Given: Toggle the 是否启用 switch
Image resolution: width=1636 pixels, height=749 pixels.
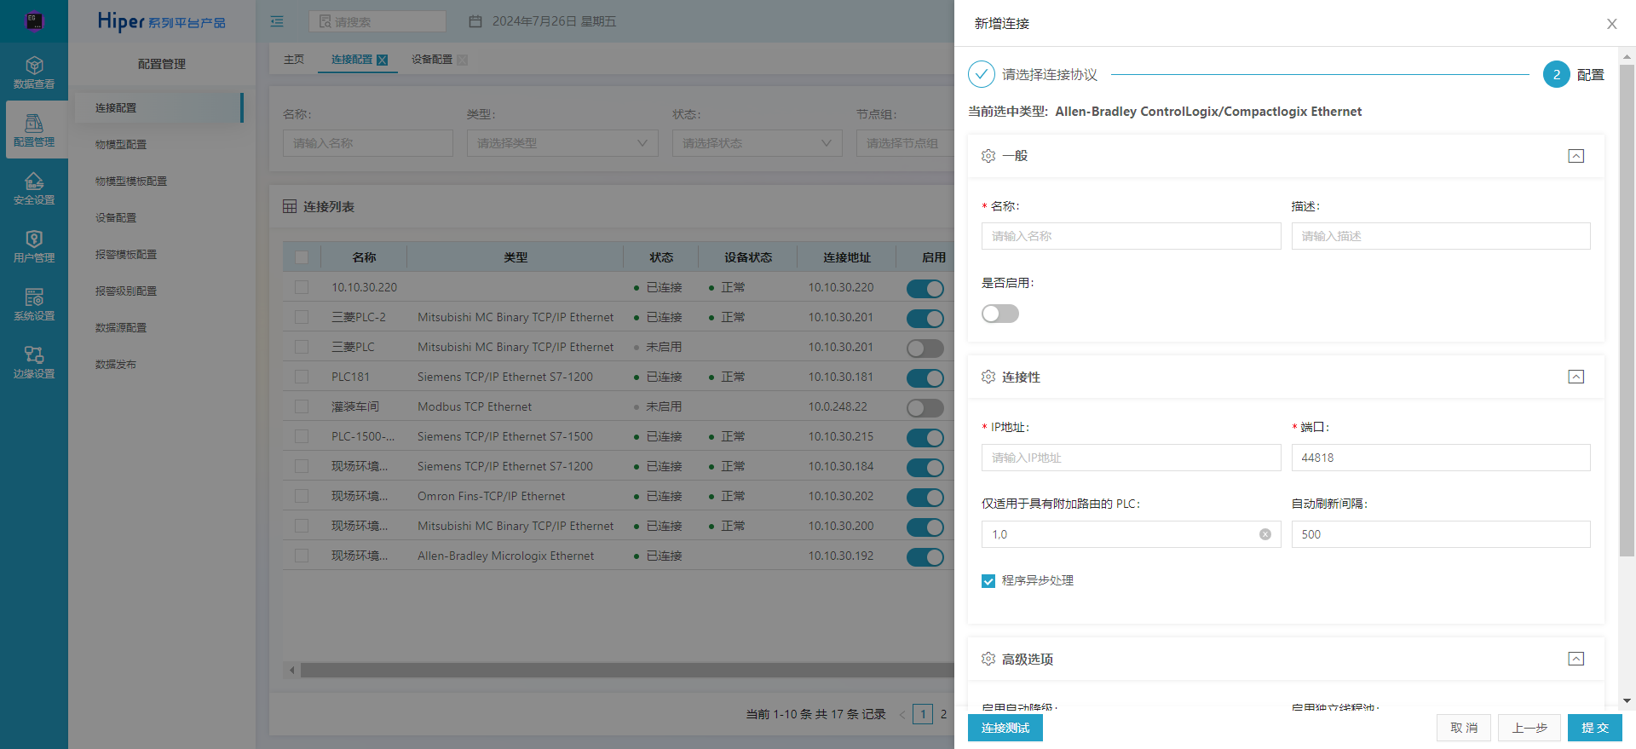Looking at the screenshot, I should click(x=1000, y=314).
